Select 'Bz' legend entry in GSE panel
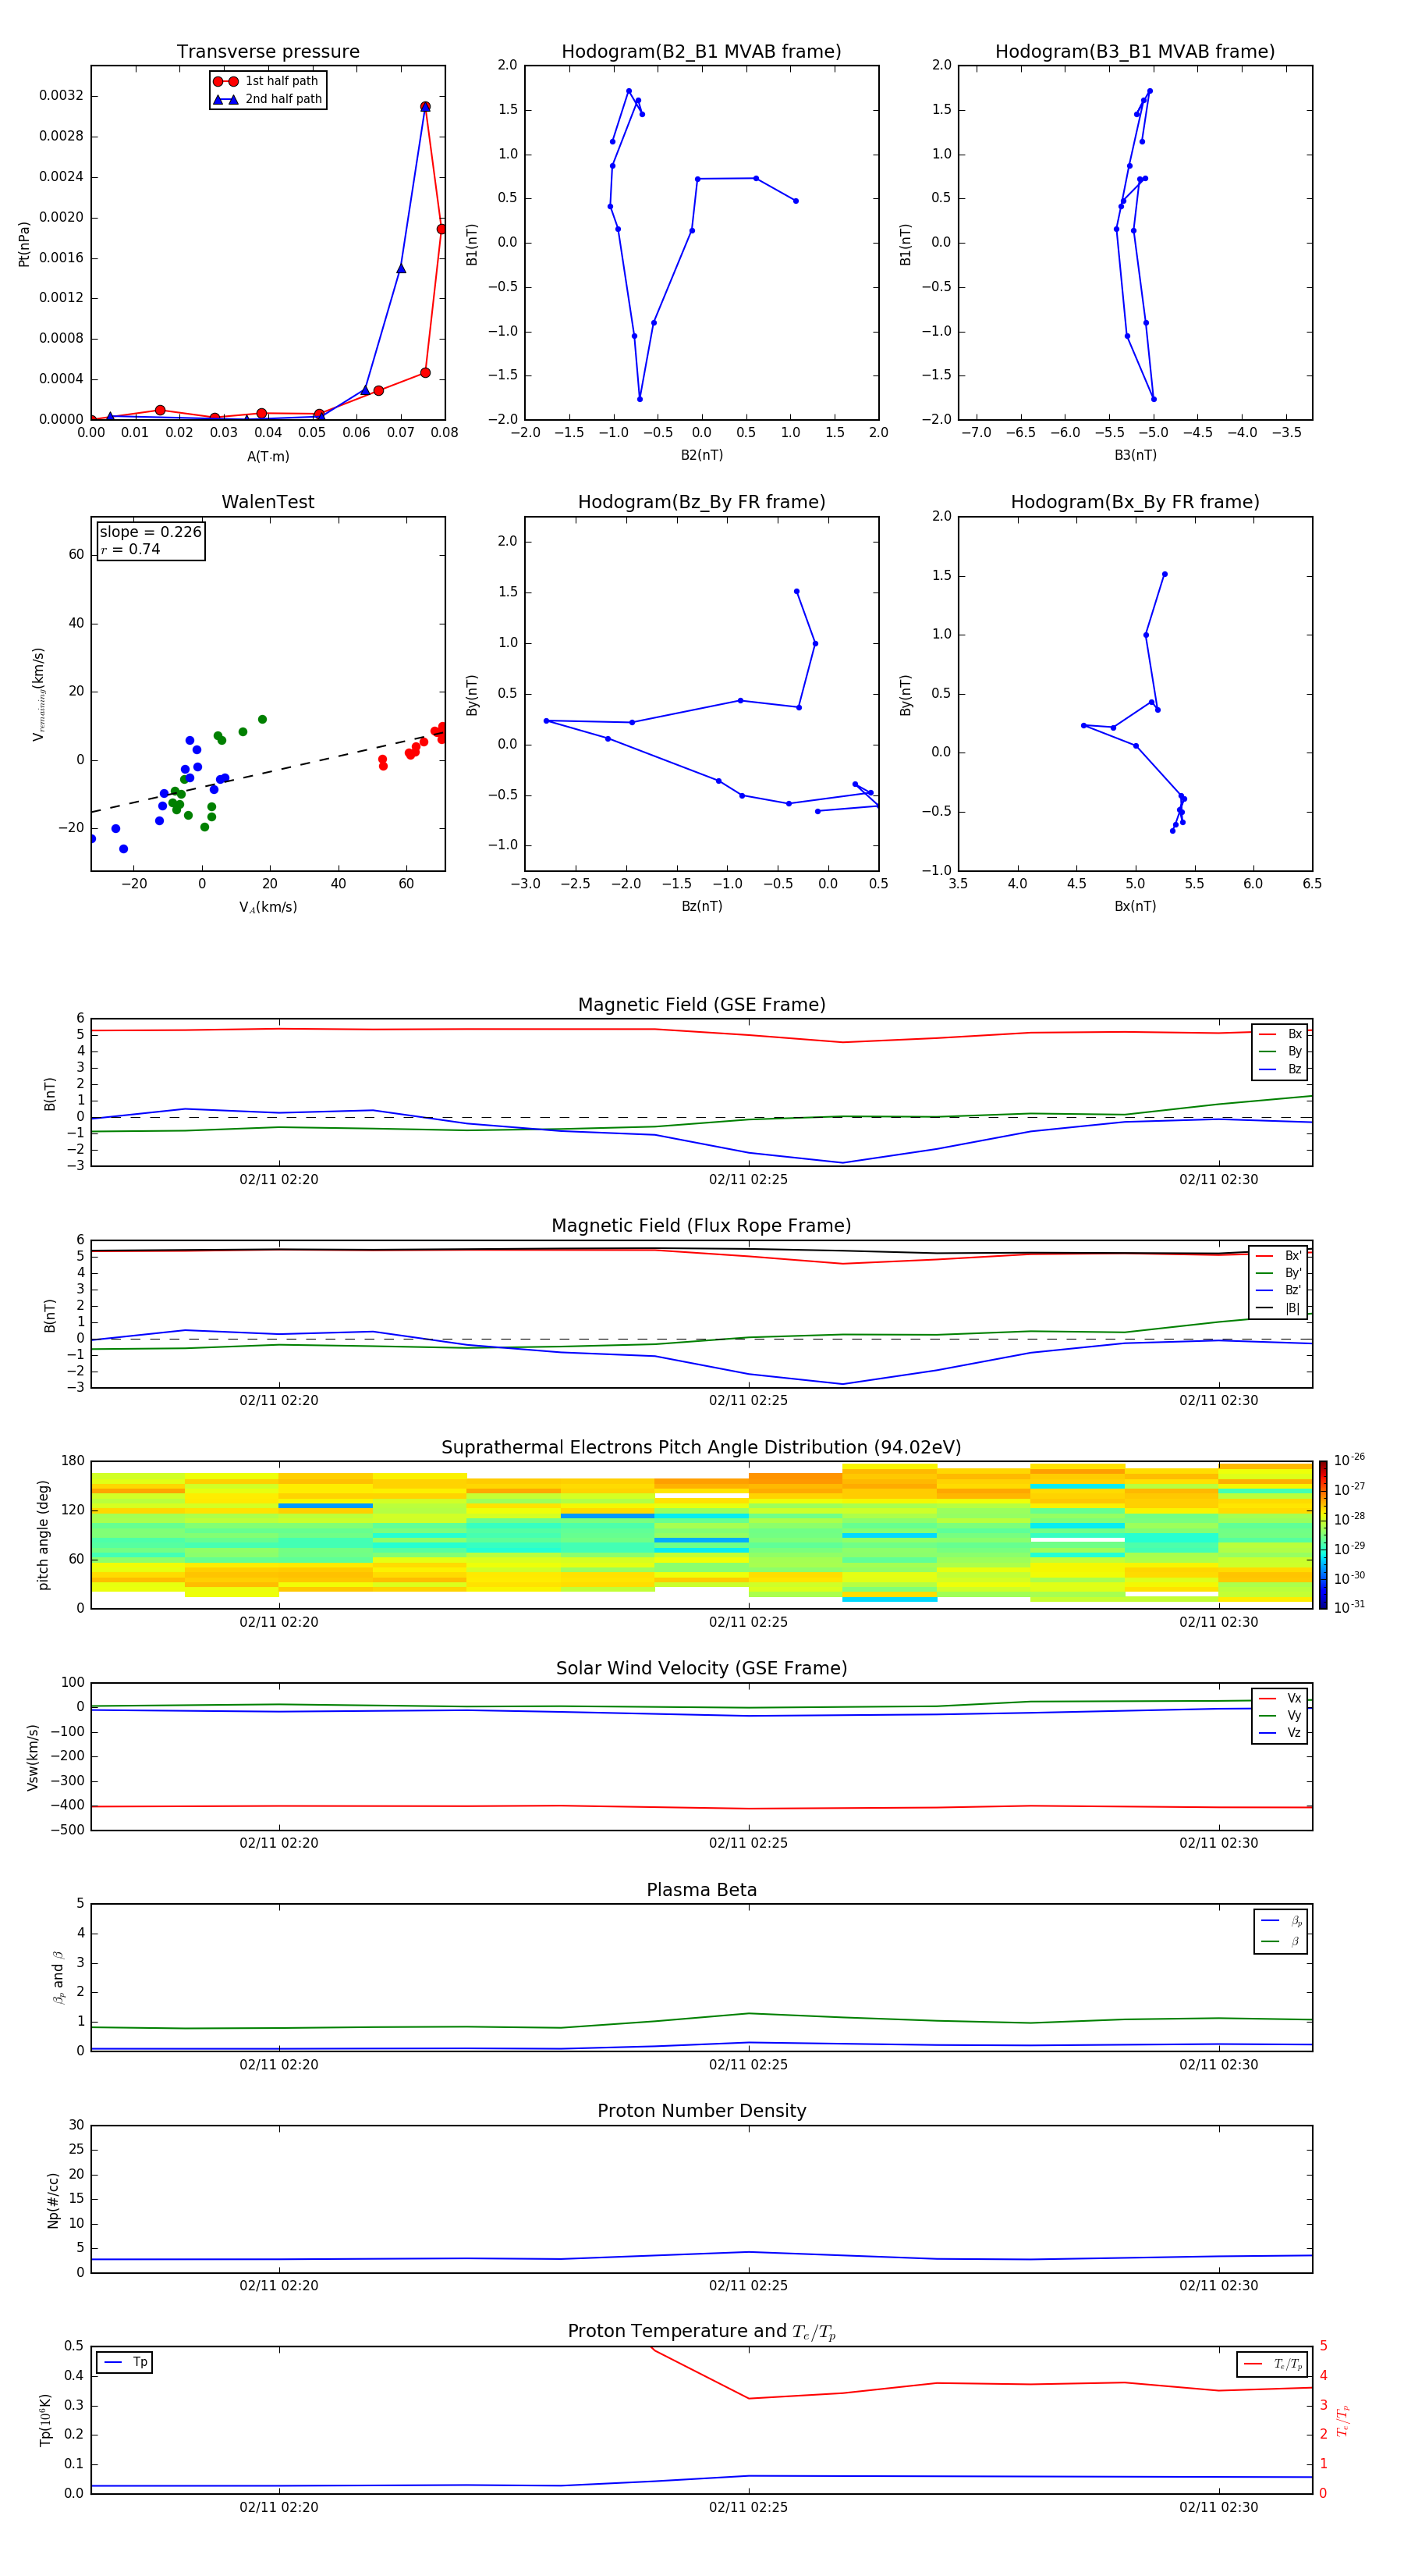Screen dimensions: 1404x2576 (1280, 1069)
